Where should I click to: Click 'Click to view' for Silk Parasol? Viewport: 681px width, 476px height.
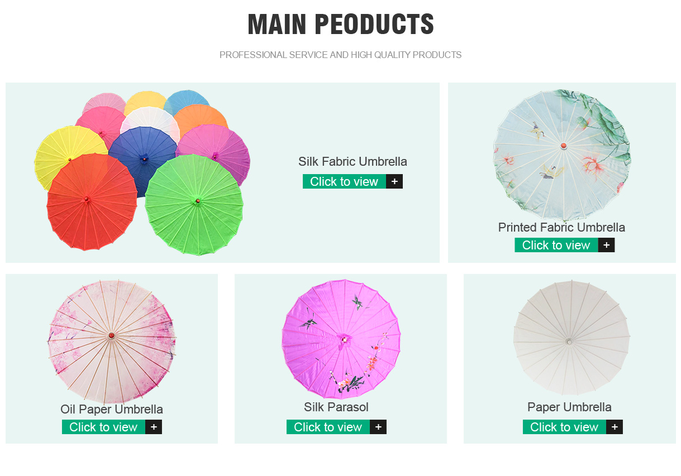328,427
